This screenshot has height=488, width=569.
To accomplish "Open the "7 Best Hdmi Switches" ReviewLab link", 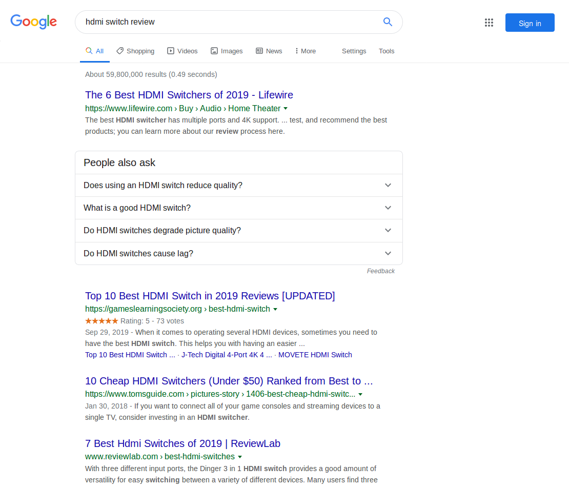I will click(182, 443).
